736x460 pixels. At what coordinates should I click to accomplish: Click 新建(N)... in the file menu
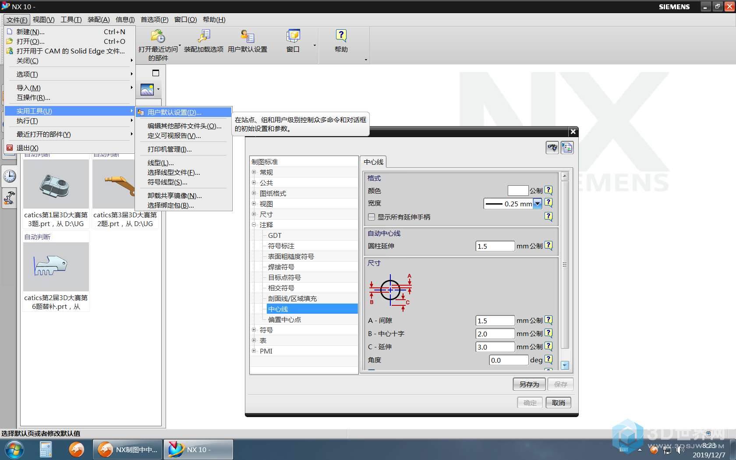coord(31,32)
